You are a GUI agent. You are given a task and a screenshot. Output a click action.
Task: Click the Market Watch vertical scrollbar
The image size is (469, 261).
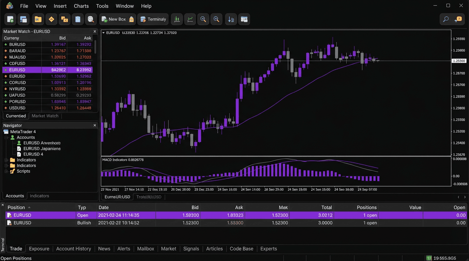95,47
